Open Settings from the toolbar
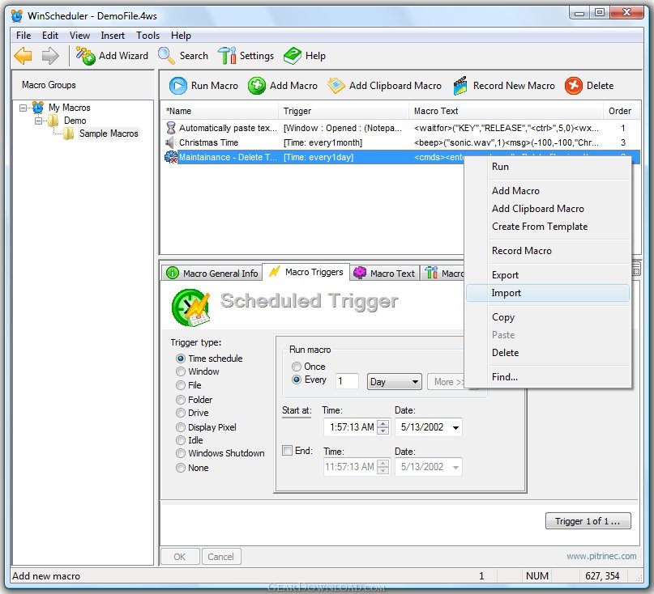Screen dimensions: 654x594 click(x=246, y=55)
